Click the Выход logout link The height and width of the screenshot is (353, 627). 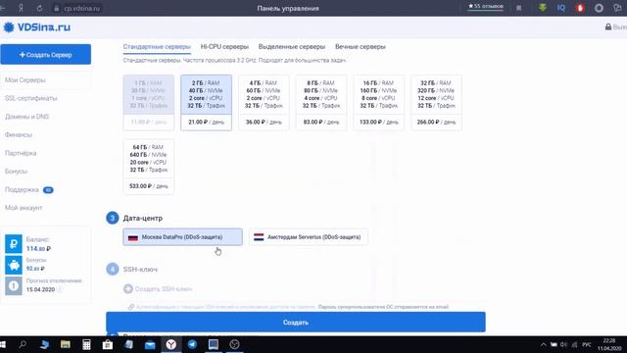pyautogui.click(x=616, y=27)
